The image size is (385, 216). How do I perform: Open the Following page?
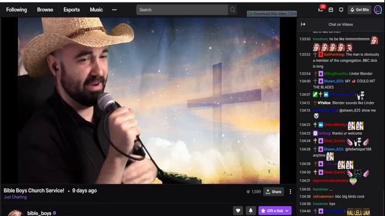(16, 10)
